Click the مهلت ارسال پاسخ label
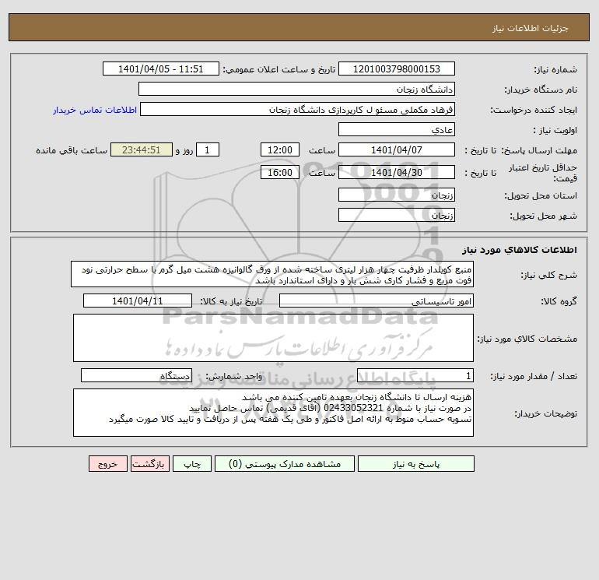The width and height of the screenshot is (599, 580). pos(539,150)
